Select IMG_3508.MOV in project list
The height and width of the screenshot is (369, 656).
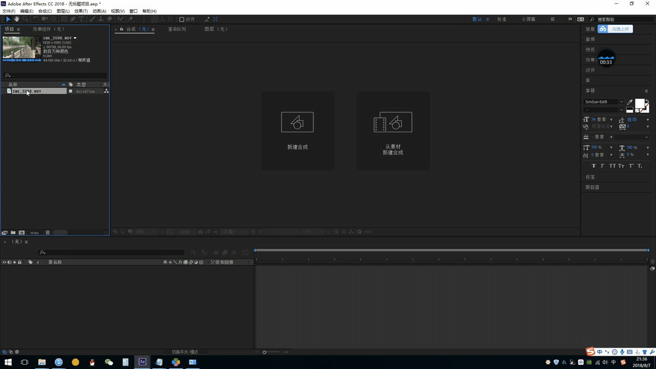27,91
